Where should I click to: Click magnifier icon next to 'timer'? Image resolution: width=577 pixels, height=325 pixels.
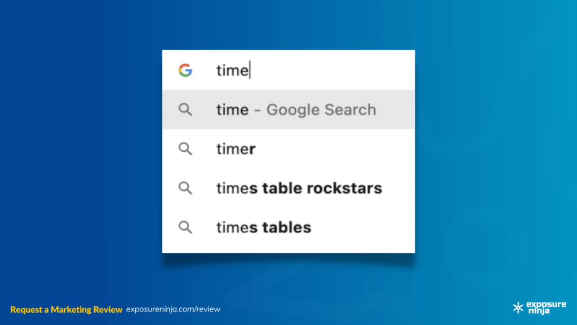pyautogui.click(x=185, y=149)
